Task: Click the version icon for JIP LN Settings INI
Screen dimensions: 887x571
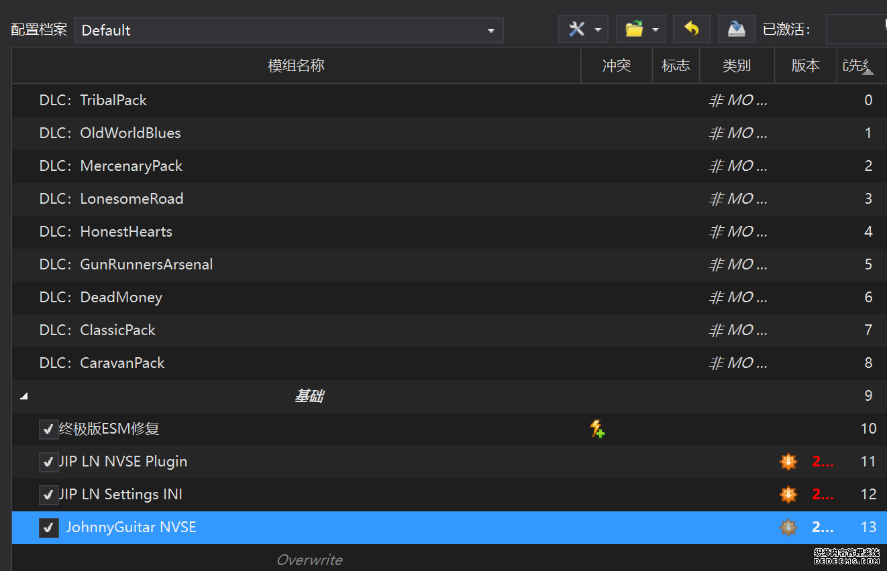Action: (788, 495)
